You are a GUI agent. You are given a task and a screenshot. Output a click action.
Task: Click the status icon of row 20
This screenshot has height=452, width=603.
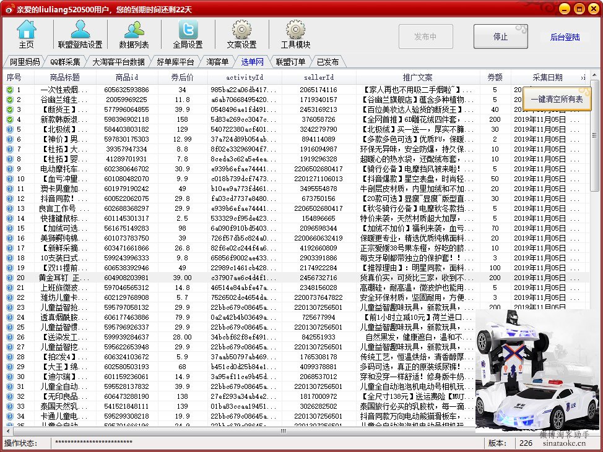point(10,278)
